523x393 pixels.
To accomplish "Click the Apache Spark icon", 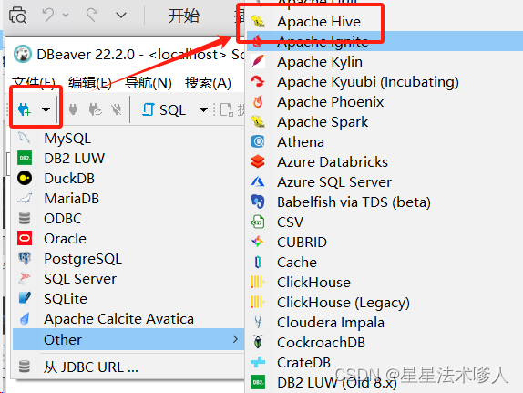I will click(x=258, y=122).
